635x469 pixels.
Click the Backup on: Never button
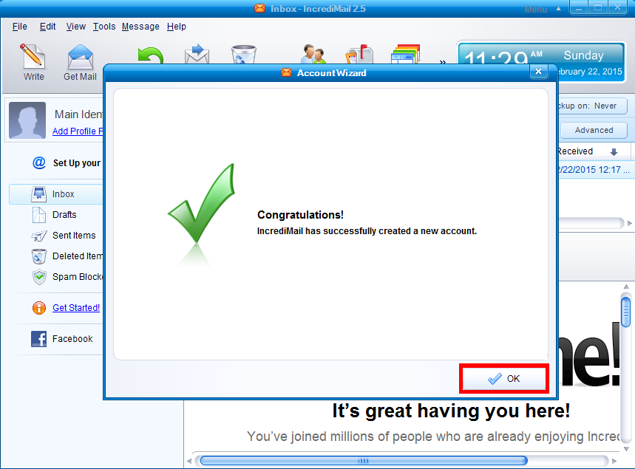point(592,106)
